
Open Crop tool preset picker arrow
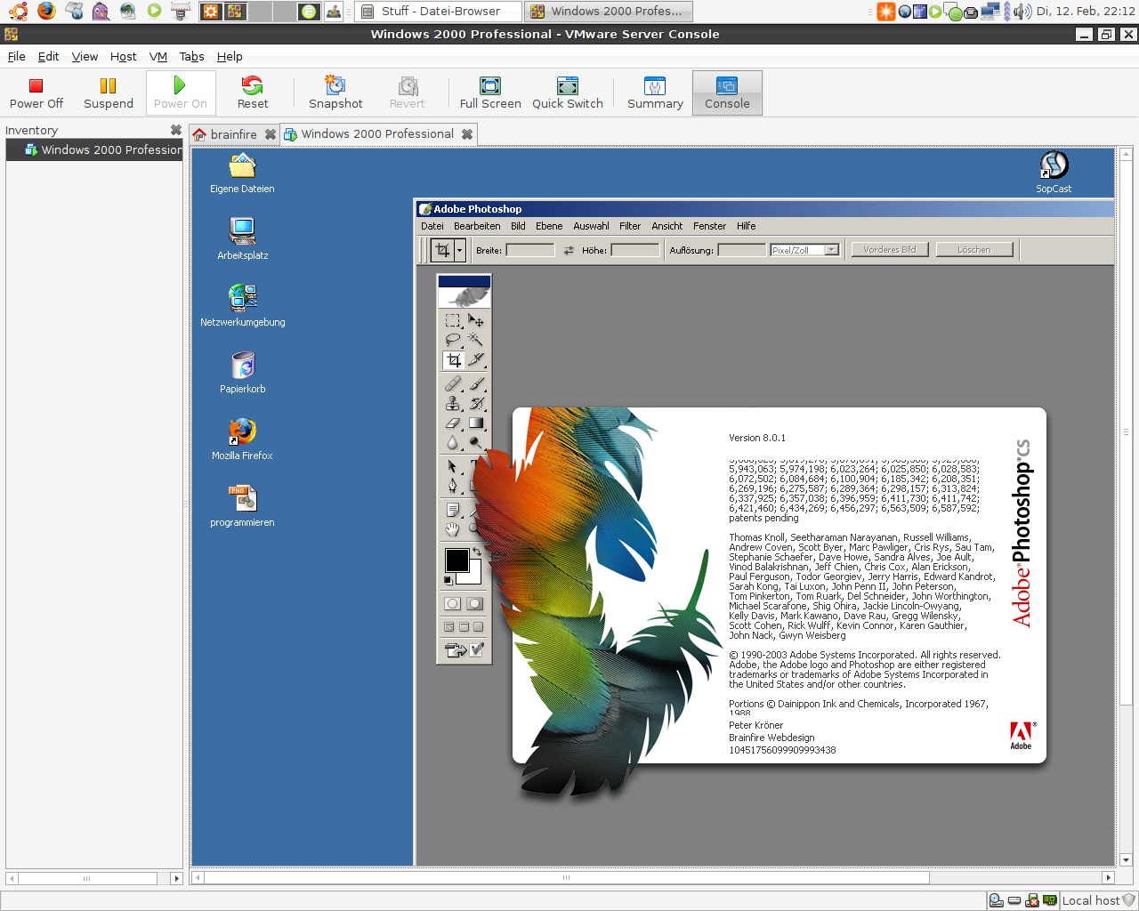tap(460, 251)
